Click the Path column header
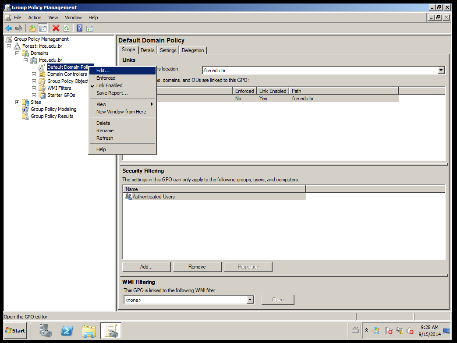457x343 pixels. [344, 91]
